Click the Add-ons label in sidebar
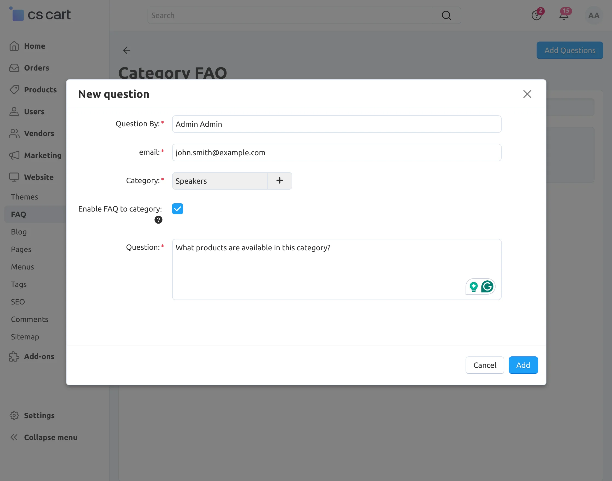612x481 pixels. pyautogui.click(x=39, y=356)
